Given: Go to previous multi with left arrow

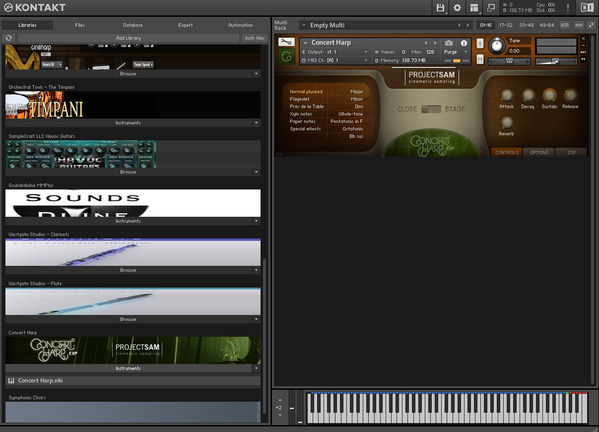Looking at the screenshot, I should coord(459,25).
